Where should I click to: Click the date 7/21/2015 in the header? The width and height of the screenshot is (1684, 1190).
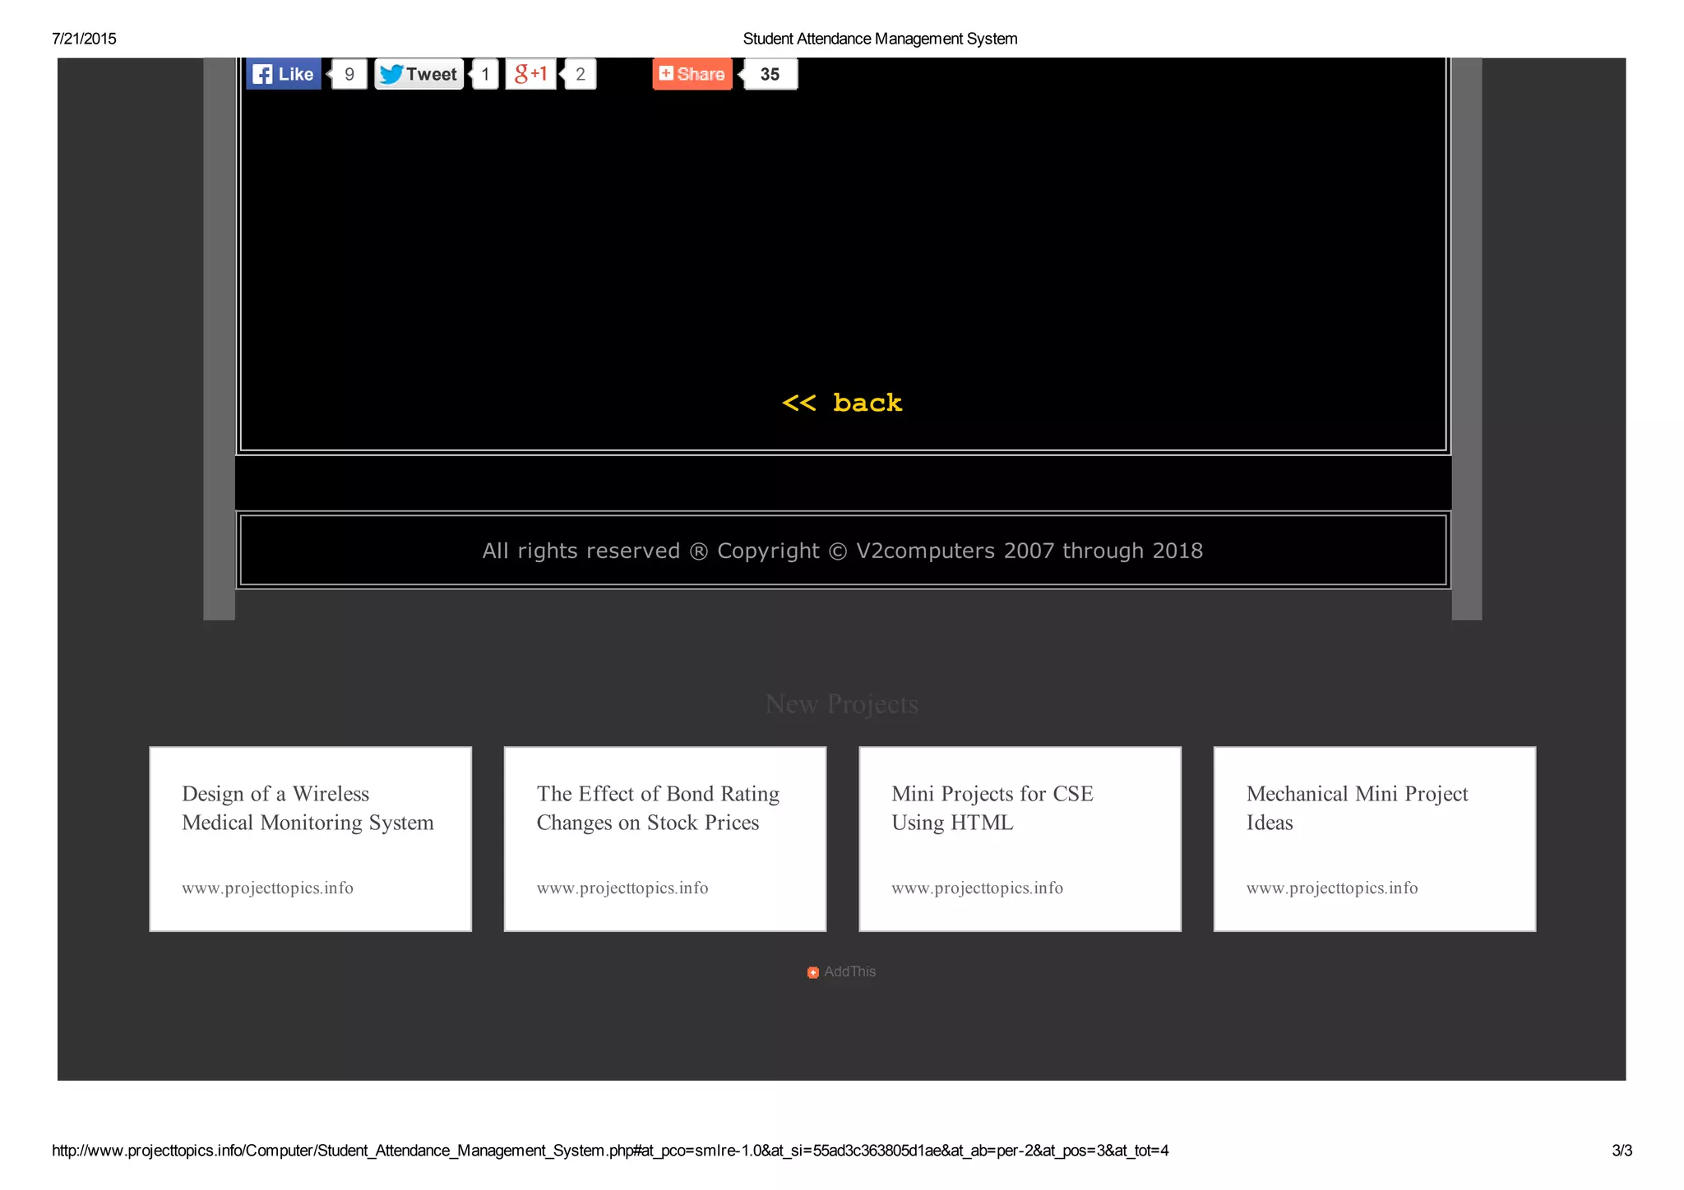pyautogui.click(x=84, y=39)
